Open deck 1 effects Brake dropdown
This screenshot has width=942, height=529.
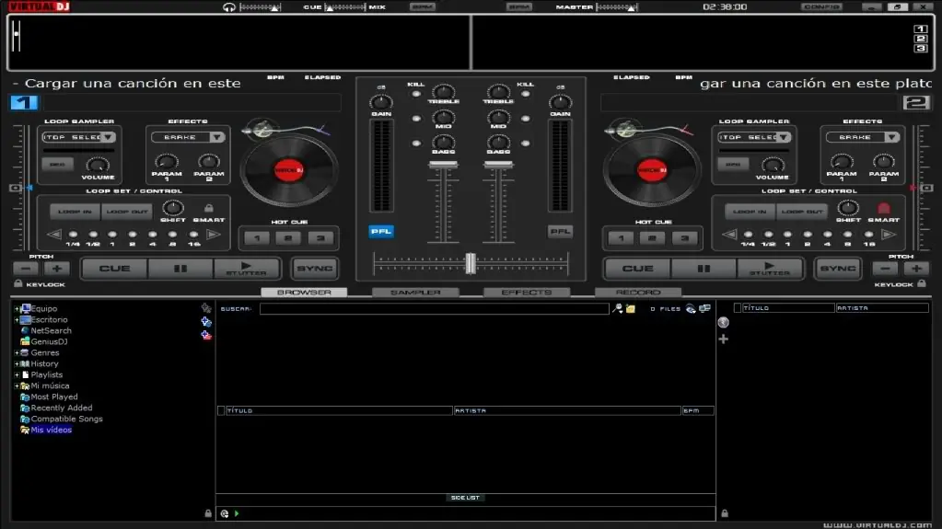(x=217, y=137)
